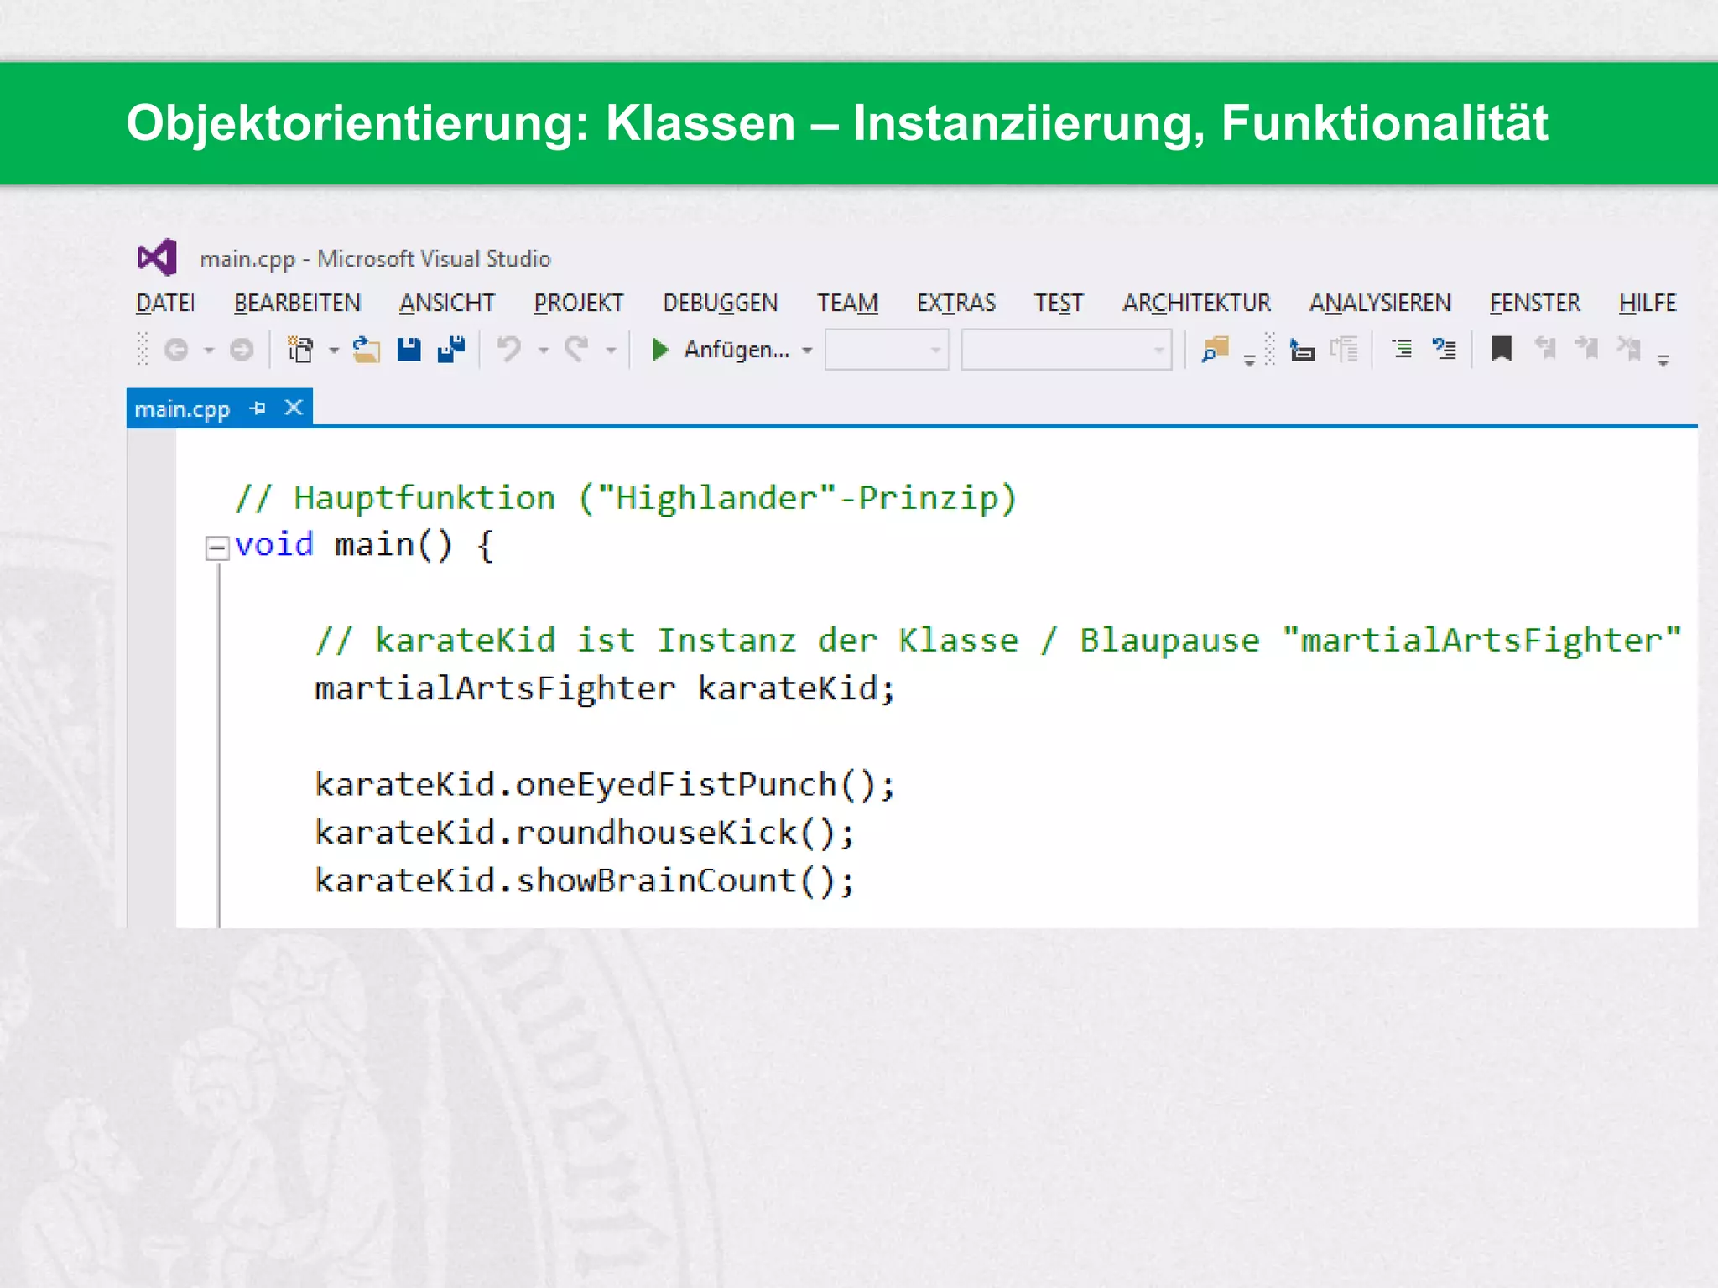Expand the New Project dropdown arrow
The image size is (1718, 1288).
pyautogui.click(x=333, y=351)
